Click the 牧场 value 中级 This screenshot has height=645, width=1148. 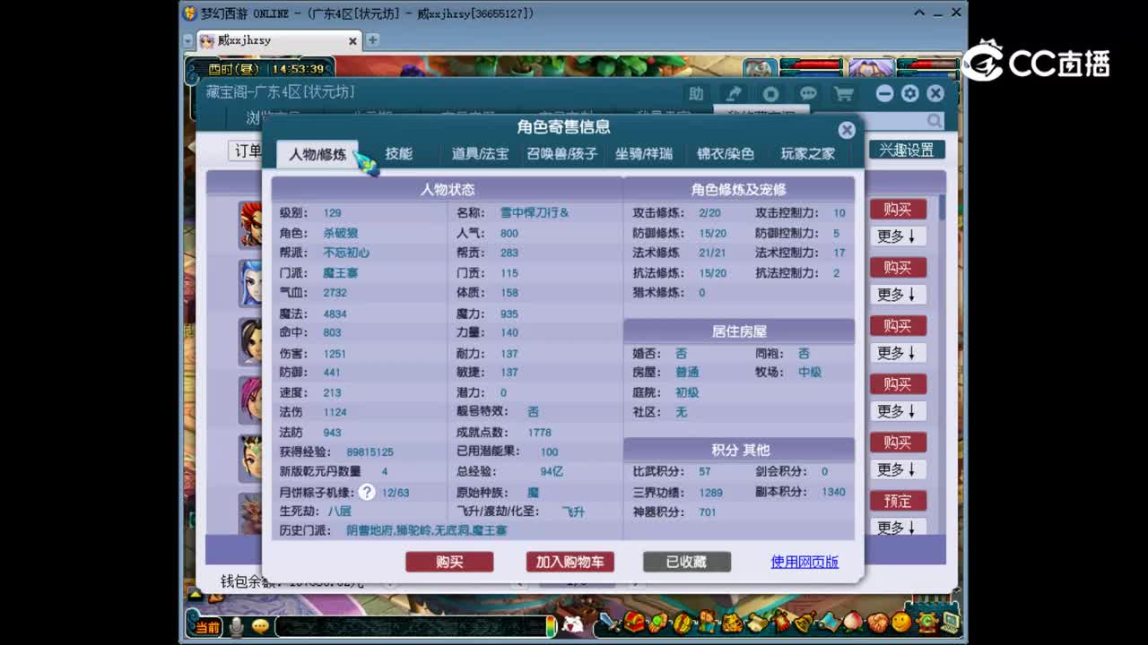[810, 372]
